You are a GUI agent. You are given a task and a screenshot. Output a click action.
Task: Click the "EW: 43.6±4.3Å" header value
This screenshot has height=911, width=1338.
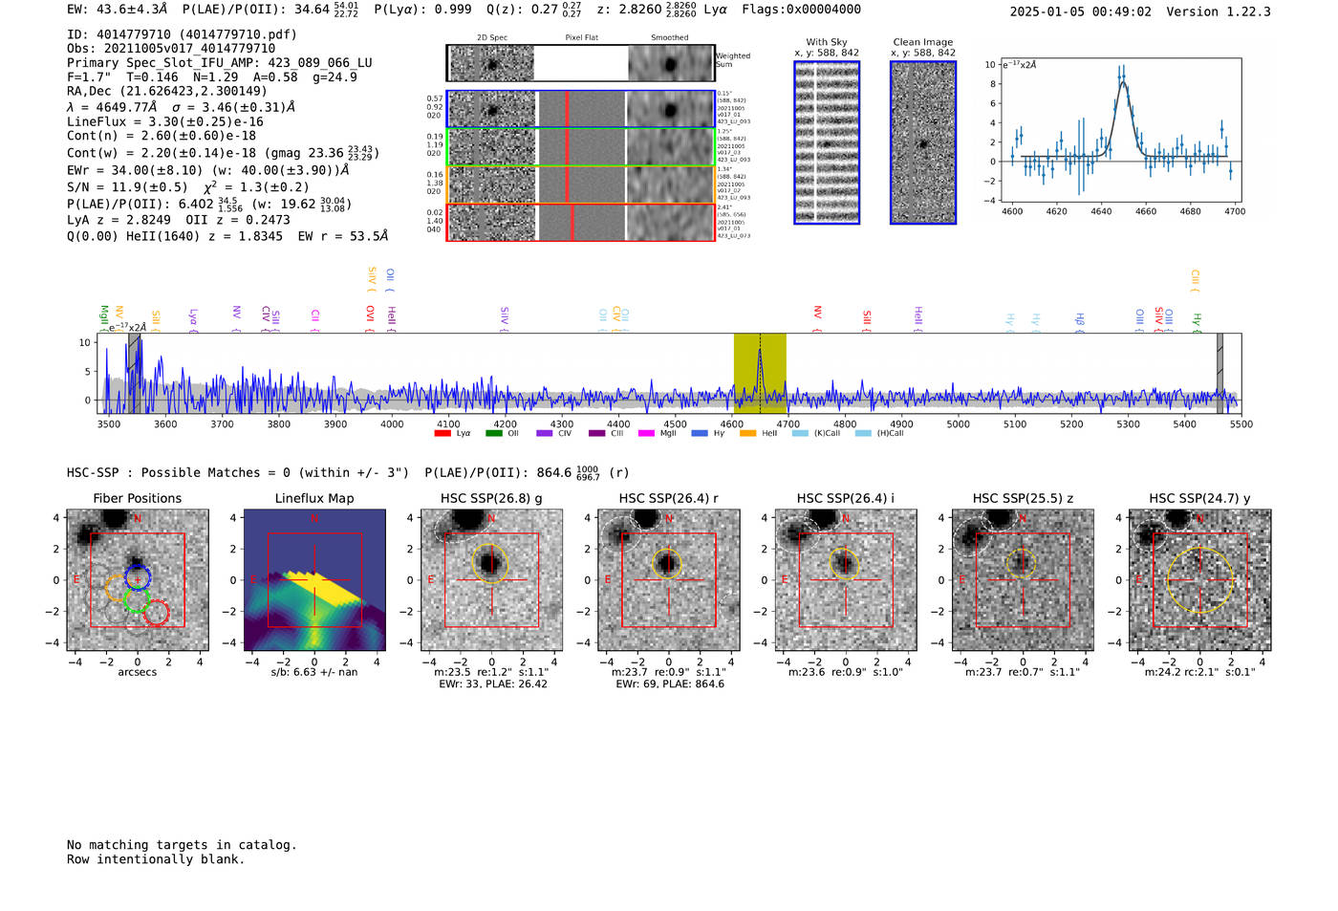[118, 10]
